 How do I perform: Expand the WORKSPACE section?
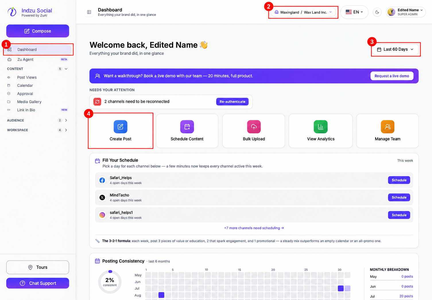38,130
